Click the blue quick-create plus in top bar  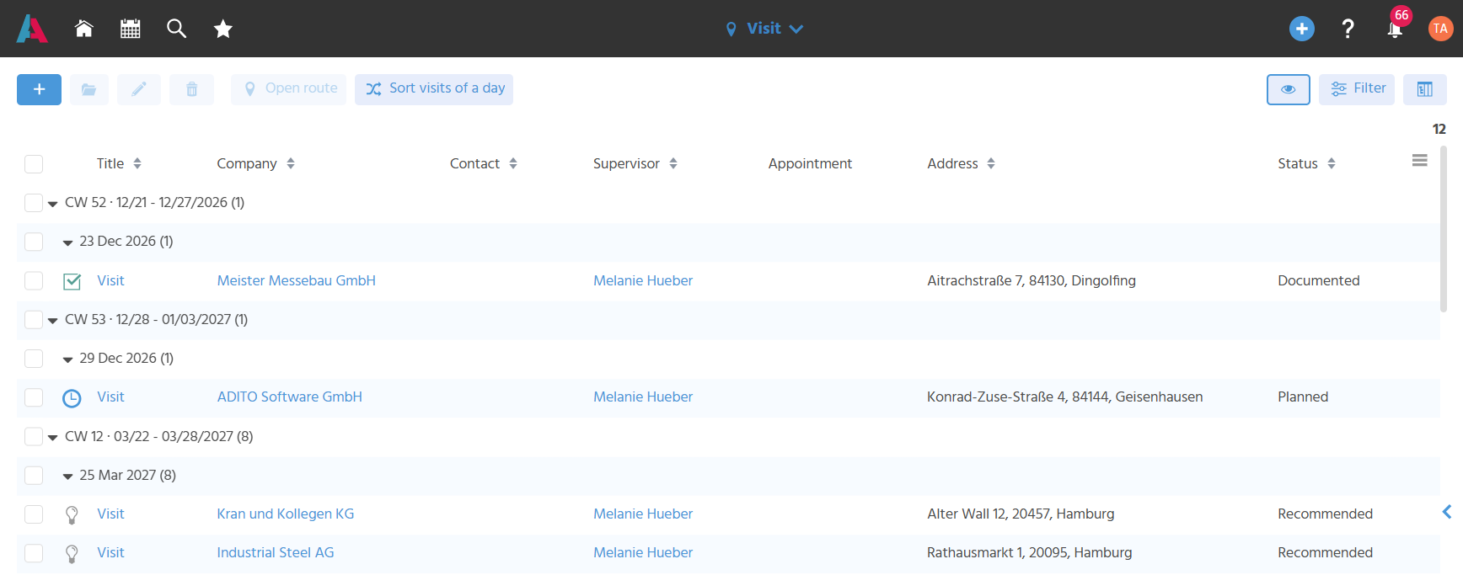coord(1301,29)
